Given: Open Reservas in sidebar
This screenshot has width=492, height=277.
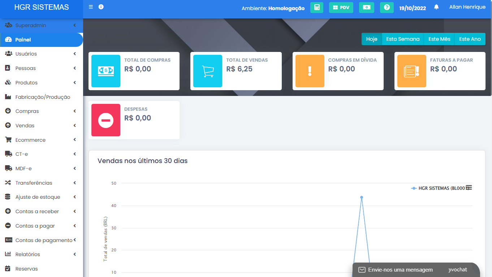Looking at the screenshot, I should click(26, 269).
